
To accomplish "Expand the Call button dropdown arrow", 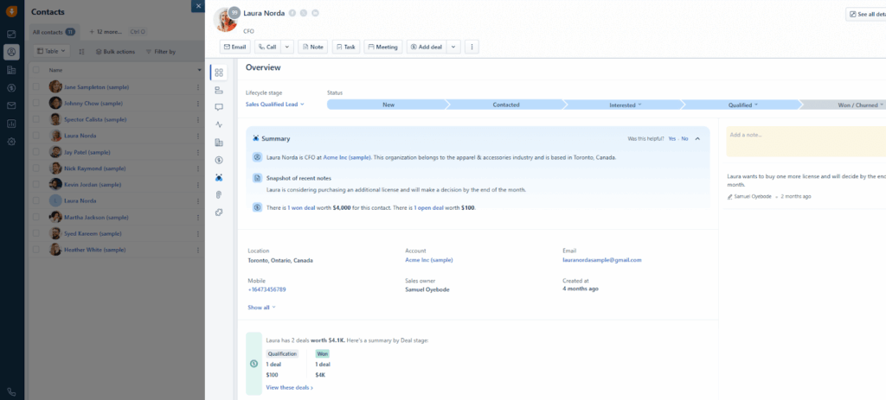I will [287, 47].
